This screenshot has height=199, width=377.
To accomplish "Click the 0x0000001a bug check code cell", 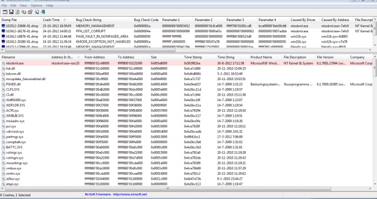I will 142,26.
